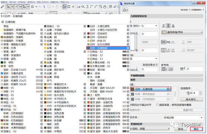This screenshot has width=207, height=134.
Task: Select the middle wall geometry method toggle
Action: 168,26
